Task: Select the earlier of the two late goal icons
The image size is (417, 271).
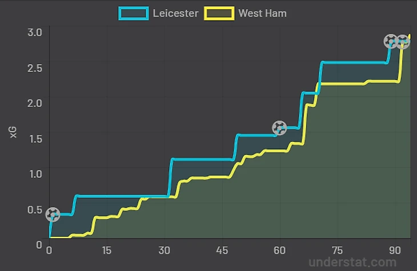Action: pos(391,41)
